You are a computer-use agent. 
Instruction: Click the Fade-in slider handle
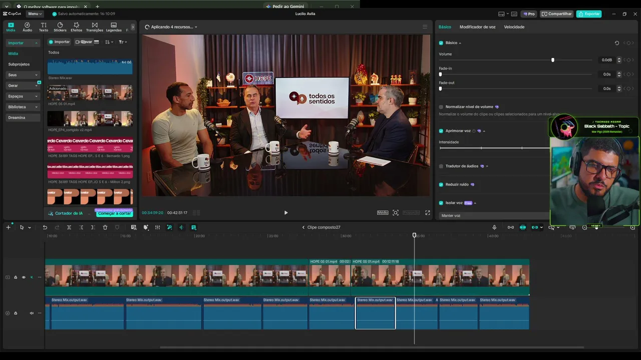tap(440, 74)
